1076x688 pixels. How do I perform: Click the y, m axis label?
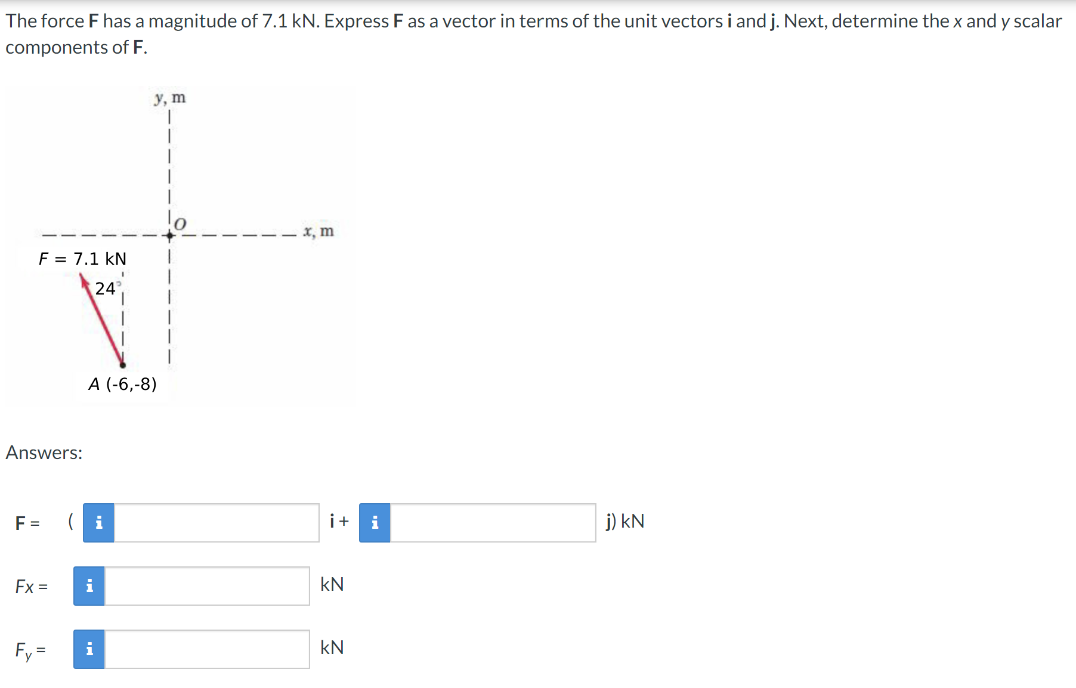pyautogui.click(x=170, y=98)
